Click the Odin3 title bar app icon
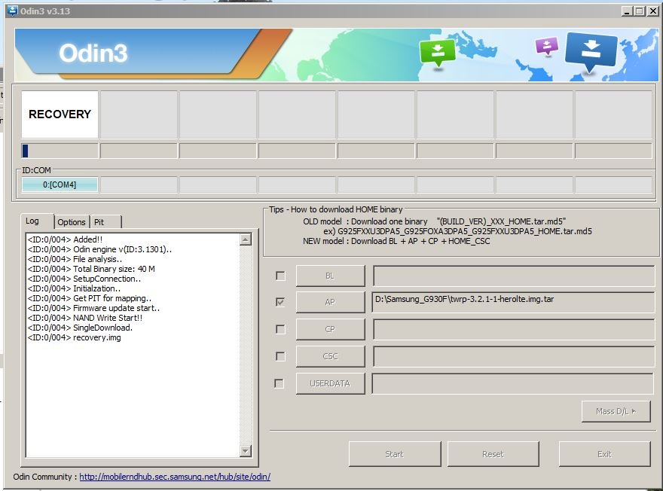The image size is (663, 491). click(x=12, y=11)
